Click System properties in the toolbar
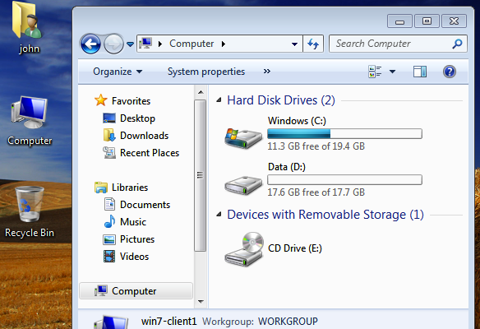 pos(206,72)
